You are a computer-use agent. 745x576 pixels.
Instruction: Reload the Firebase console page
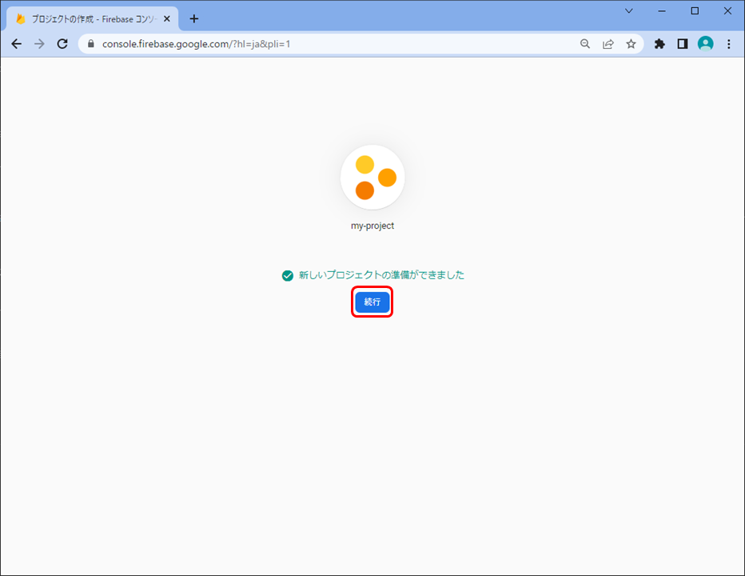click(x=62, y=44)
